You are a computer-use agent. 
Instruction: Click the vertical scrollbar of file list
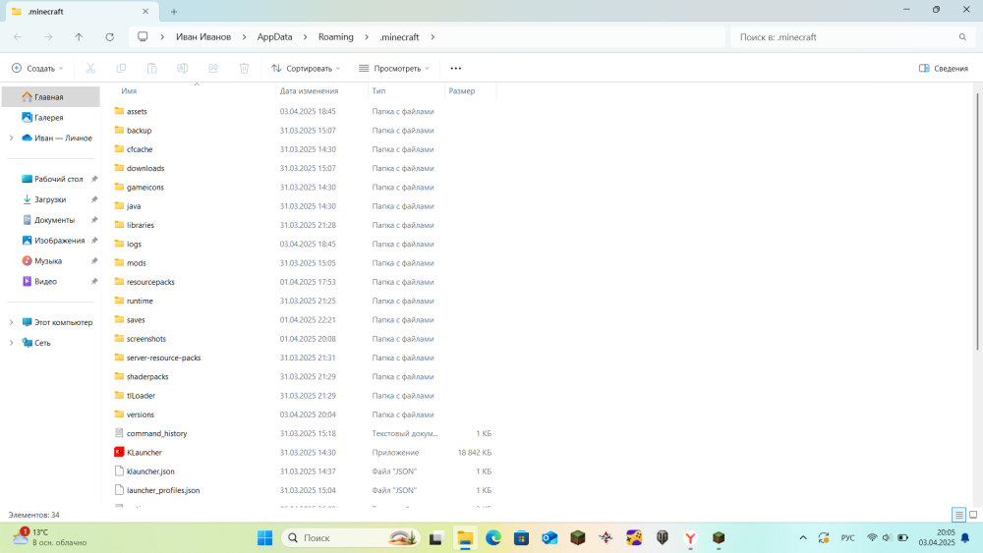tap(978, 220)
